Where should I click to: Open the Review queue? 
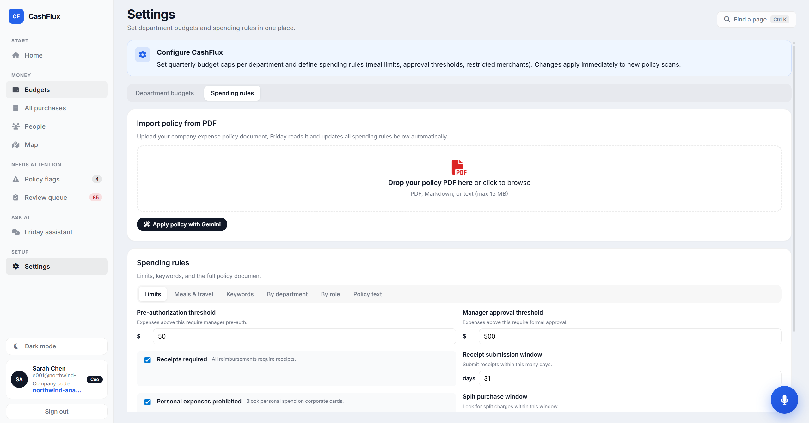(x=57, y=198)
